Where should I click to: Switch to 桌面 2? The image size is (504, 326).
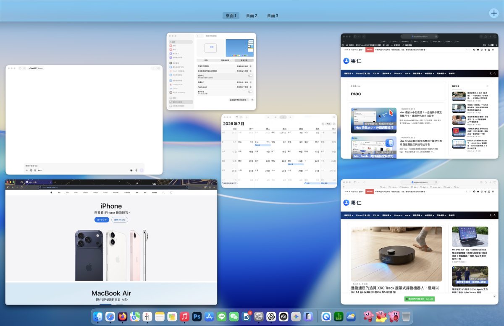[252, 16]
